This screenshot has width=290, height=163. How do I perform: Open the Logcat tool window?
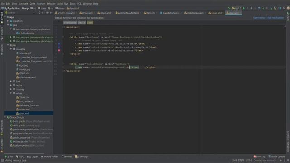(x=32, y=157)
